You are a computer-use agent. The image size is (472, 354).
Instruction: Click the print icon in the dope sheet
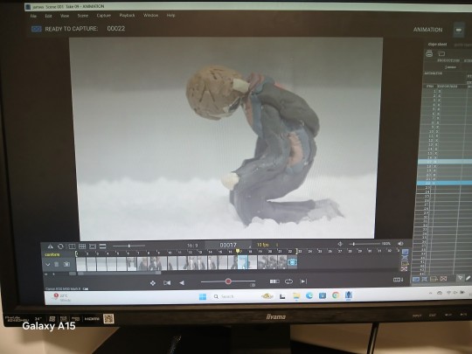[429, 53]
